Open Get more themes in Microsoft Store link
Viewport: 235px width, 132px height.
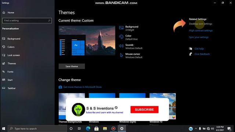[82, 87]
